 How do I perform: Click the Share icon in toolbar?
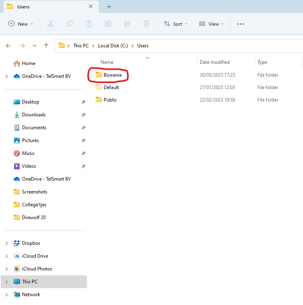point(127,24)
